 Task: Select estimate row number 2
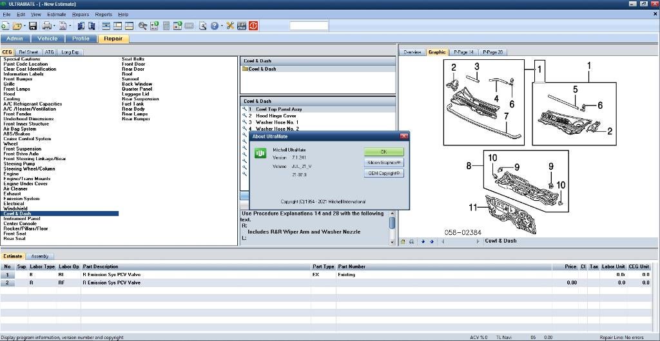pyautogui.click(x=7, y=282)
